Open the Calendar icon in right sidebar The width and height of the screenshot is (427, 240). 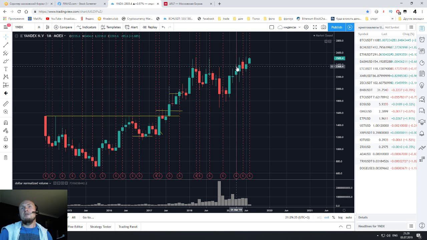pyautogui.click(x=422, y=74)
